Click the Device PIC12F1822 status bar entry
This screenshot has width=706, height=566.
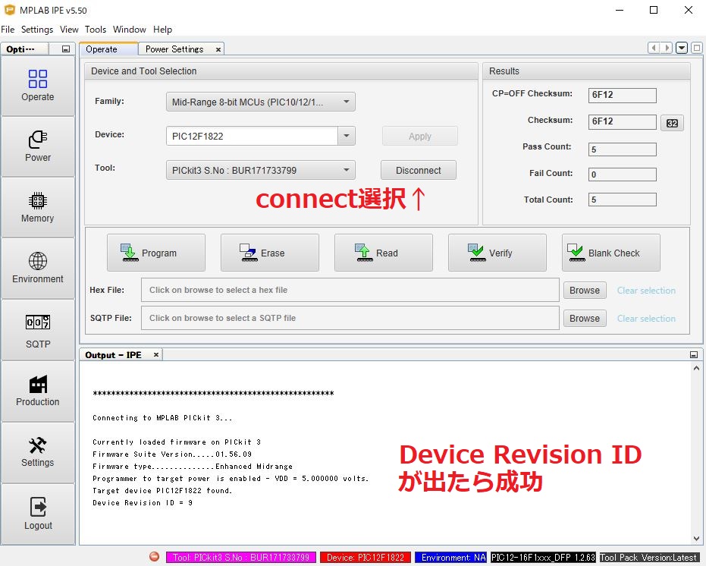click(366, 557)
